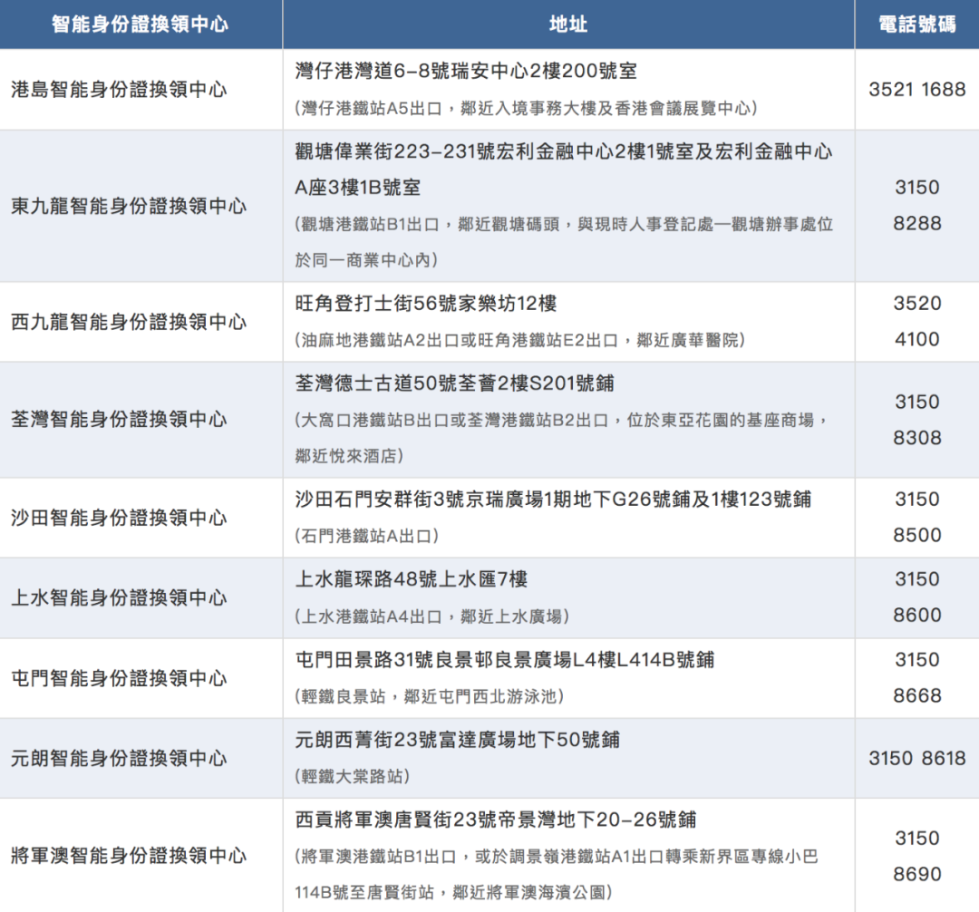The height and width of the screenshot is (912, 979).
Task: Select 將軍澳智能身份證換領中心 entry
Action: [129, 855]
